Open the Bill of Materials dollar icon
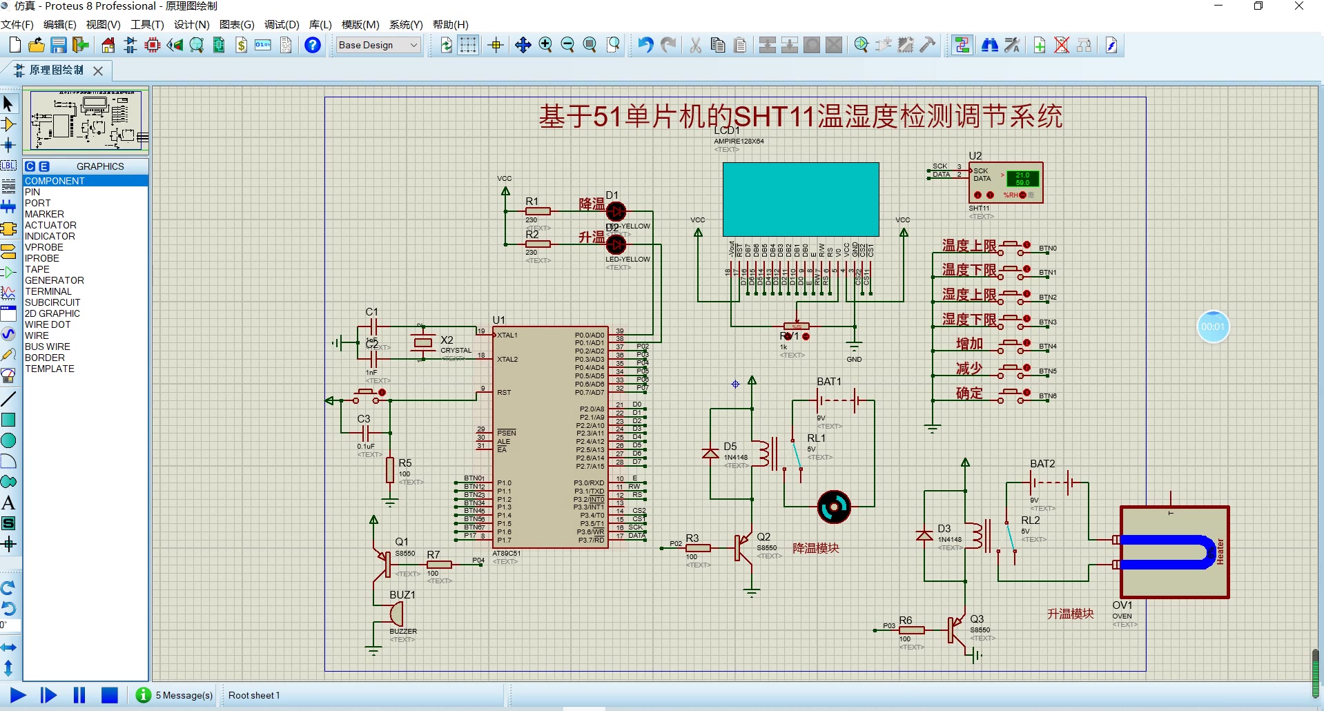This screenshot has width=1324, height=711. (241, 46)
